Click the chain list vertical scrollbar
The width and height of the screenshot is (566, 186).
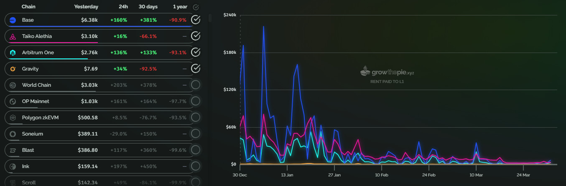pos(210,18)
